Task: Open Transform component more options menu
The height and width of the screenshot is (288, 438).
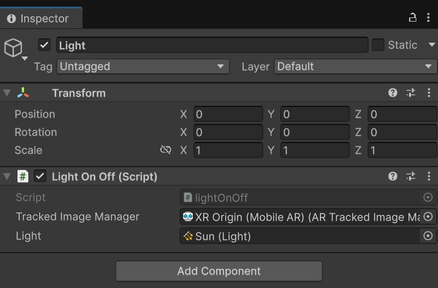Action: point(428,93)
